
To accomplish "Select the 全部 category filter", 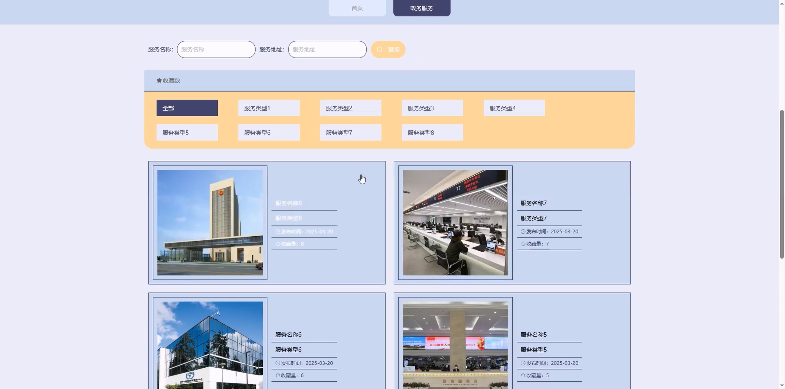I will pyautogui.click(x=187, y=108).
